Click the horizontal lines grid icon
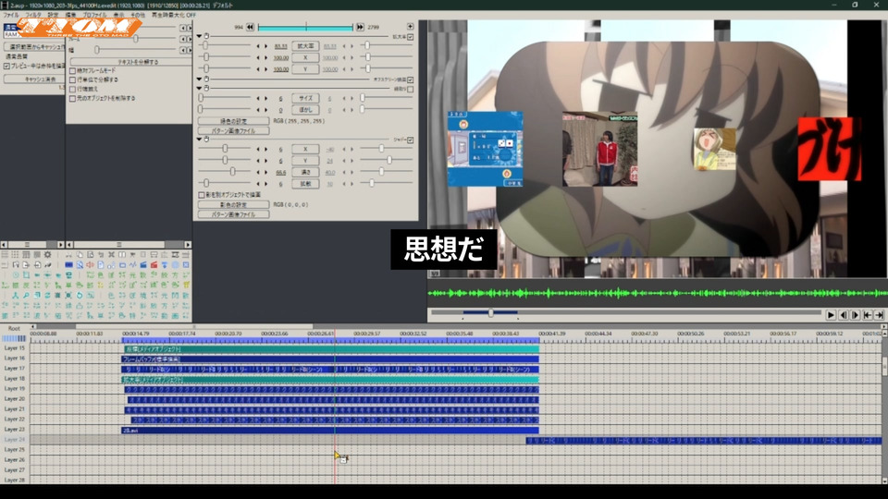The width and height of the screenshot is (888, 499). pyautogui.click(x=5, y=255)
